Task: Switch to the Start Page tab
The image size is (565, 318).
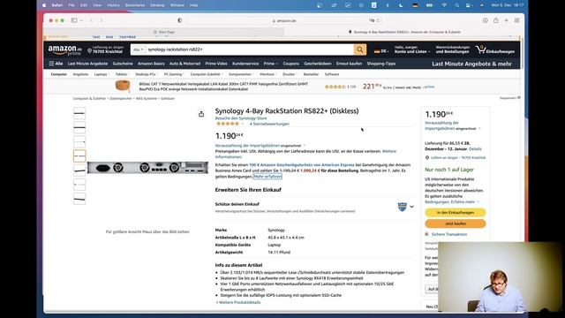Action: click(x=164, y=32)
